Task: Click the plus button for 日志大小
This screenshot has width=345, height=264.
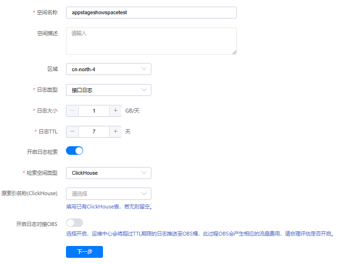Action: point(115,111)
